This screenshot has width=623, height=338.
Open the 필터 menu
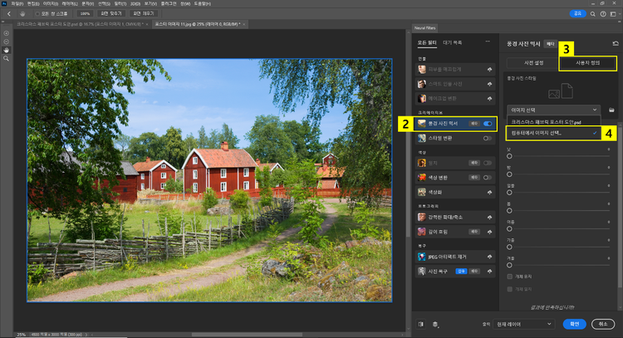120,3
